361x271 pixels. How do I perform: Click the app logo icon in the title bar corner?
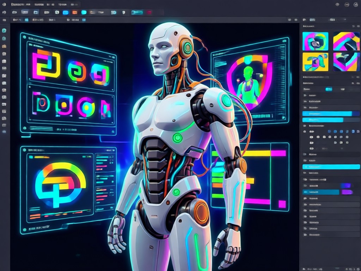(4, 4)
